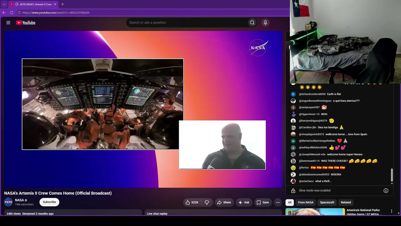Click the browser address bar URL
401x226 pixels.
click(56, 13)
